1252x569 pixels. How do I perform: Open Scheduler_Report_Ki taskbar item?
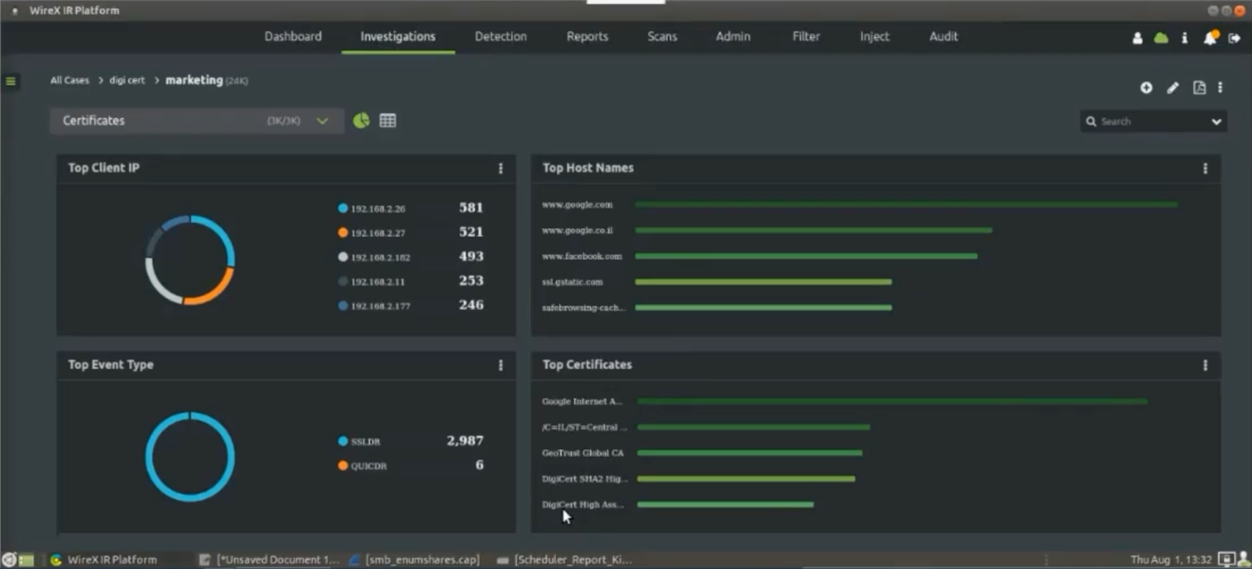click(564, 560)
